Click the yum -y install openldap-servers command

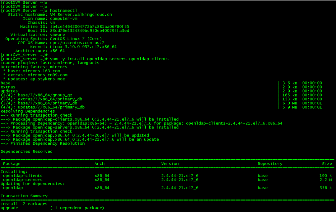(x=109, y=59)
